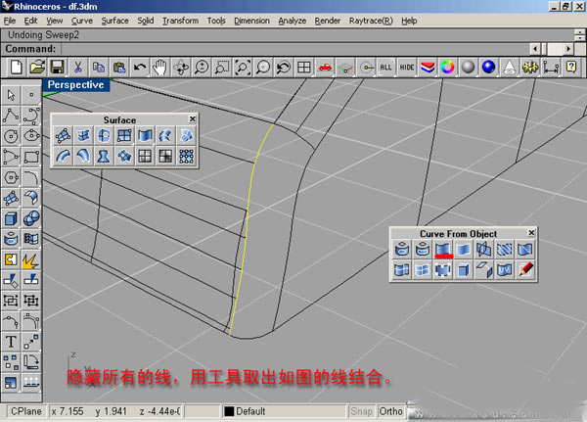587x422 pixels.
Task: Click the HIDE objects toolbar button
Action: 406,67
